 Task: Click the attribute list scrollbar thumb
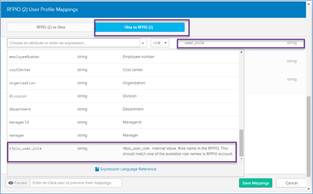click(x=241, y=143)
